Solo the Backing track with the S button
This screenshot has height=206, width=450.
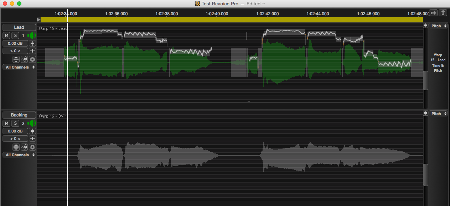(x=15, y=123)
